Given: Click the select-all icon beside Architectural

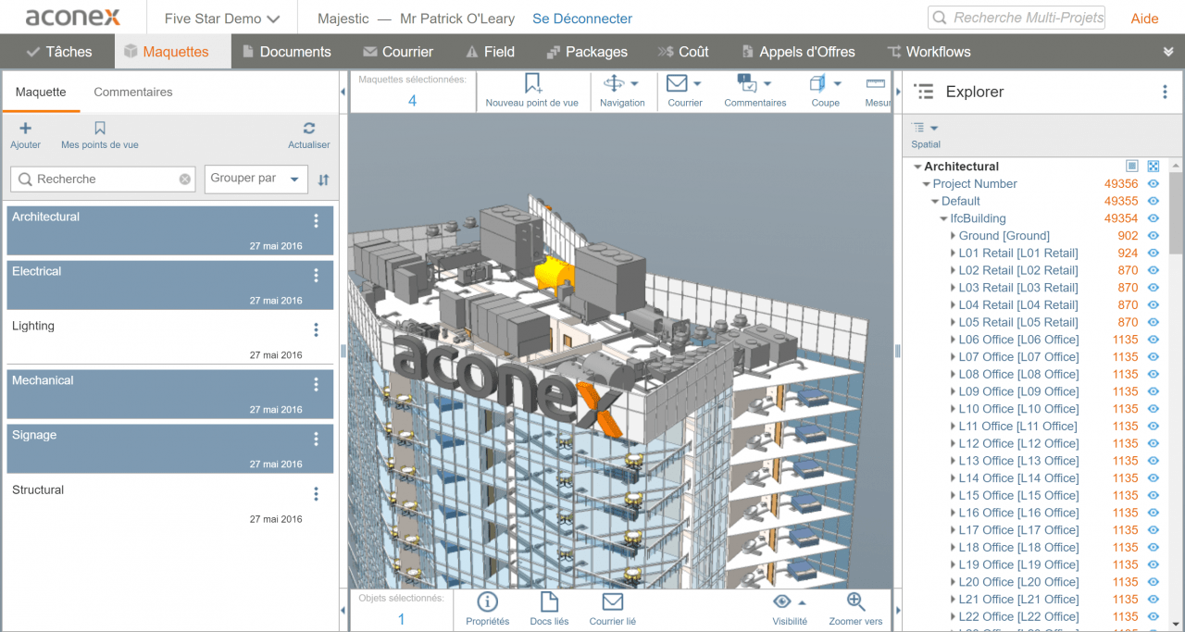Looking at the screenshot, I should coord(1131,167).
